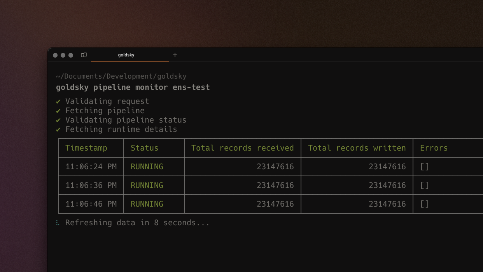Click the Fetching pipeline line
The height and width of the screenshot is (272, 483).
[x=105, y=111]
